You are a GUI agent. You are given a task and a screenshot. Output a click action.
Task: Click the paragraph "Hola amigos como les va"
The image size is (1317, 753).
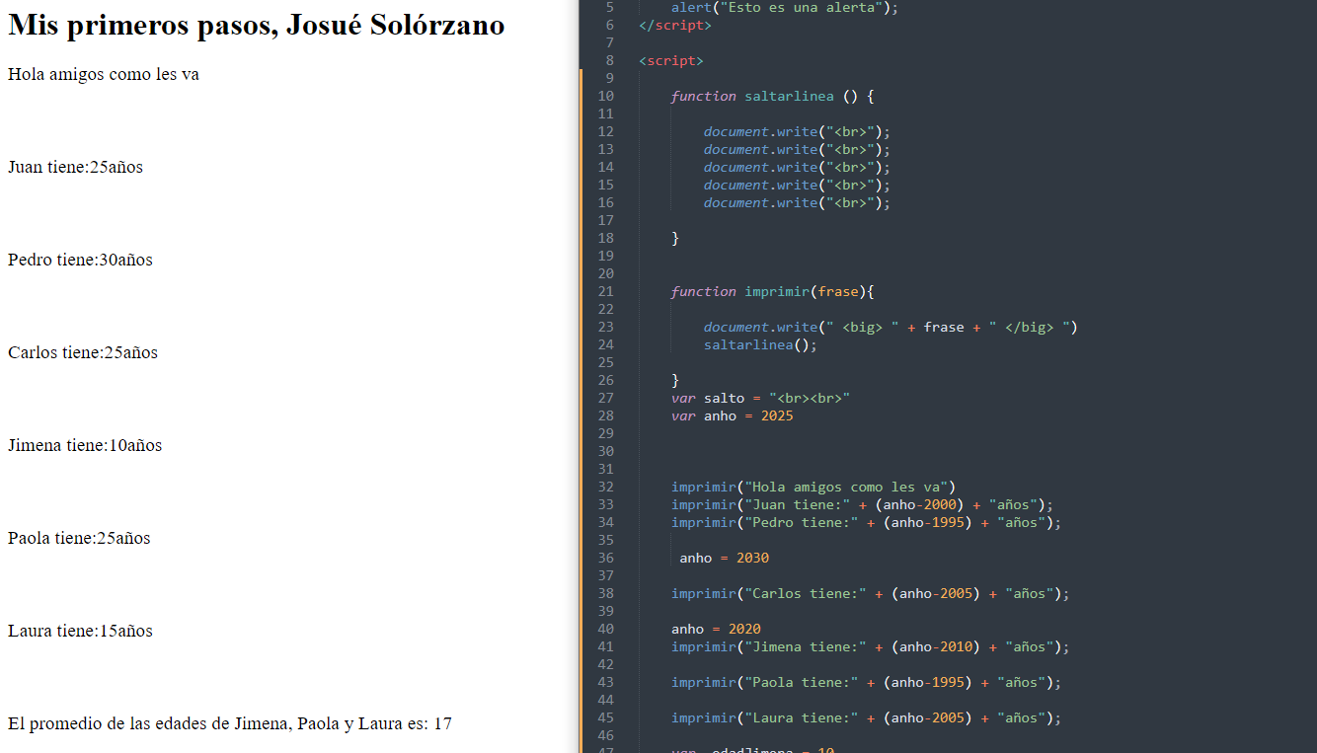click(x=104, y=74)
